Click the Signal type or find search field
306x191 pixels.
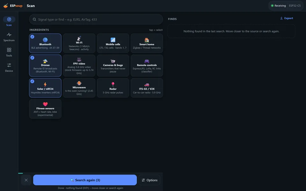coord(96,19)
